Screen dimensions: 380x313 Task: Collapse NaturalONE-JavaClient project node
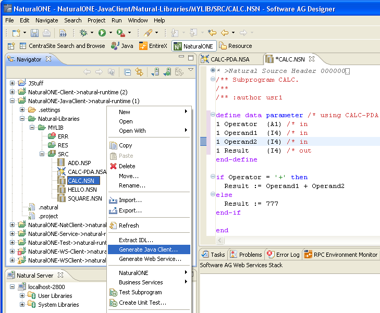pyautogui.click(x=12, y=101)
